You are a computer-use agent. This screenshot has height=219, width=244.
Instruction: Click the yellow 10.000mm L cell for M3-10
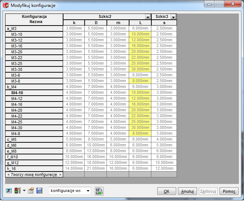(x=140, y=34)
